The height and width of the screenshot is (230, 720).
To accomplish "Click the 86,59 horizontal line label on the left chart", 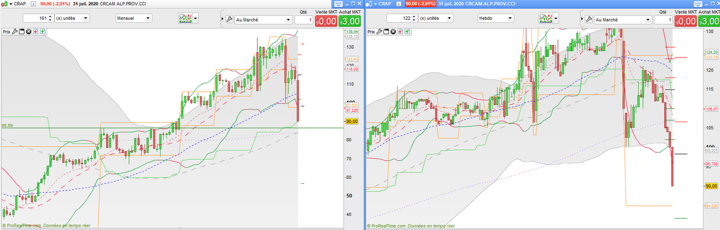I will pyautogui.click(x=7, y=125).
